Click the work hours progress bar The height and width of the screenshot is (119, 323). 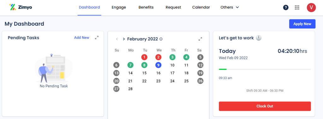[265, 69]
